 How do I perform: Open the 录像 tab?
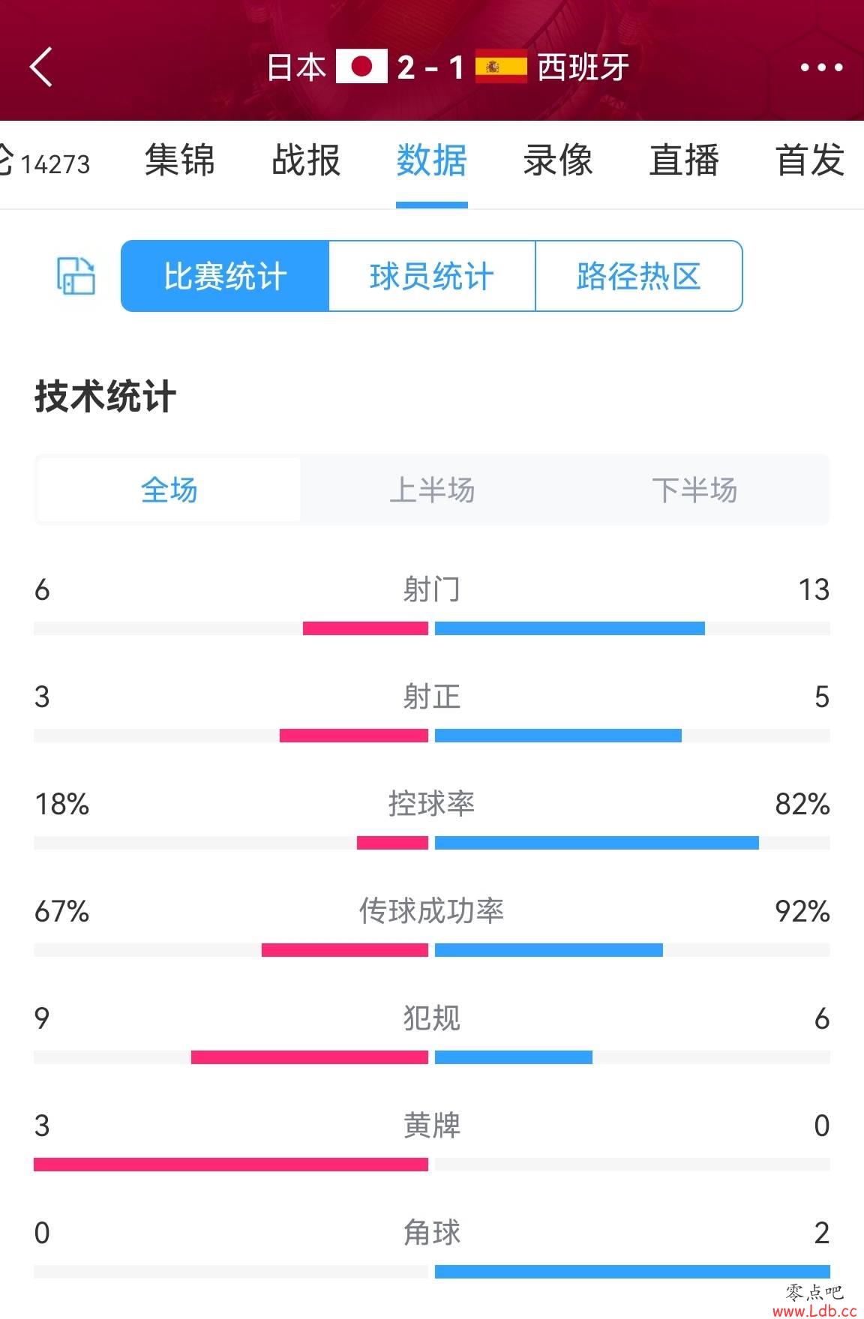558,160
